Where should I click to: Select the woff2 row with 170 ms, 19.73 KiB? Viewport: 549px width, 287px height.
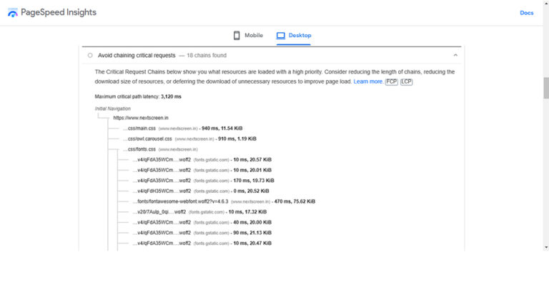(x=204, y=181)
